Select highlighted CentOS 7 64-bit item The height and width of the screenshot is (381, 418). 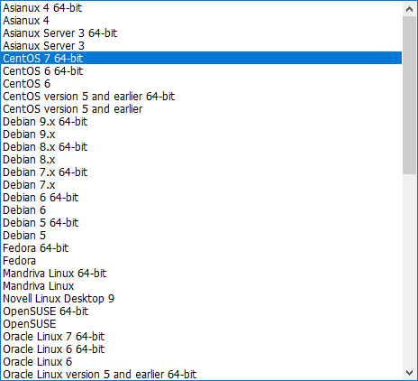point(201,58)
